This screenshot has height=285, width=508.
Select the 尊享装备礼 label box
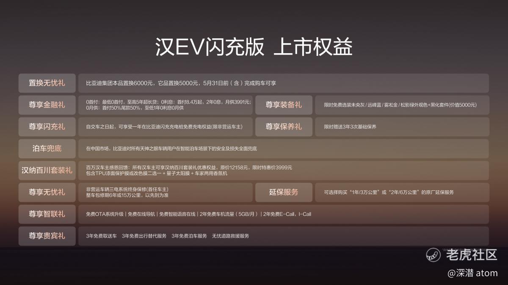[284, 105]
